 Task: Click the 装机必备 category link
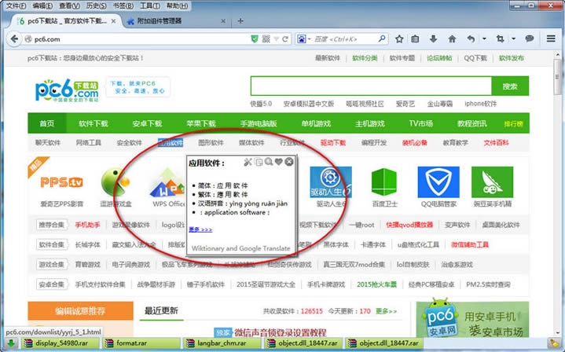(414, 143)
